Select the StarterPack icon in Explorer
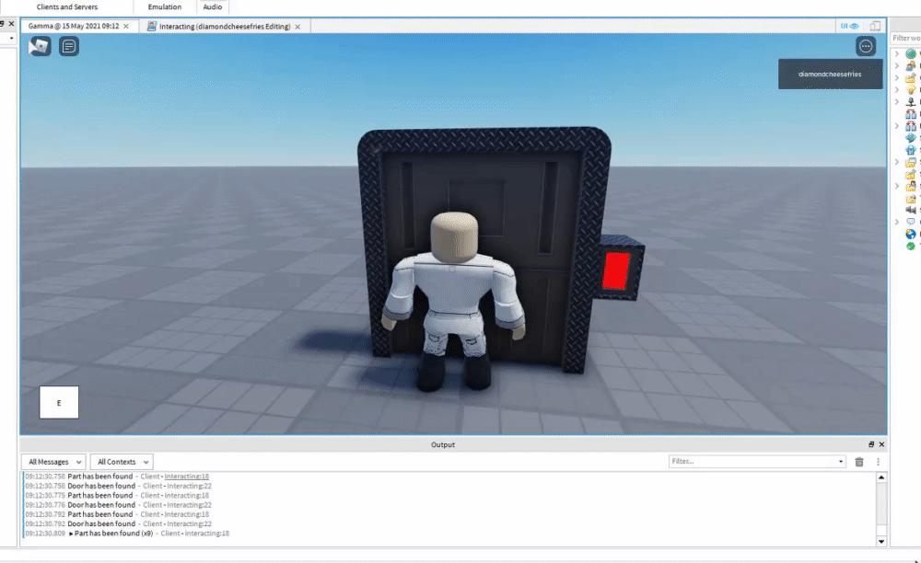The image size is (921, 563). pos(911,174)
